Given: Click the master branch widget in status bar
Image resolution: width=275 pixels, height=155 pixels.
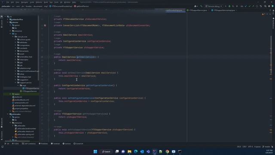Looking at the screenshot, I should [267, 147].
